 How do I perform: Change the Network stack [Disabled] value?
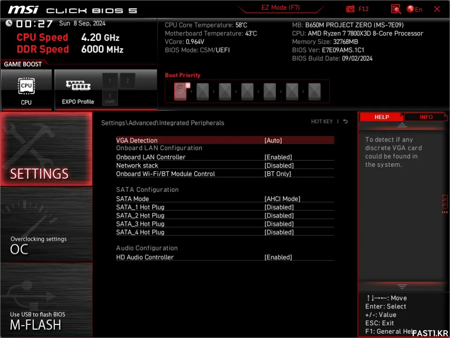point(279,165)
